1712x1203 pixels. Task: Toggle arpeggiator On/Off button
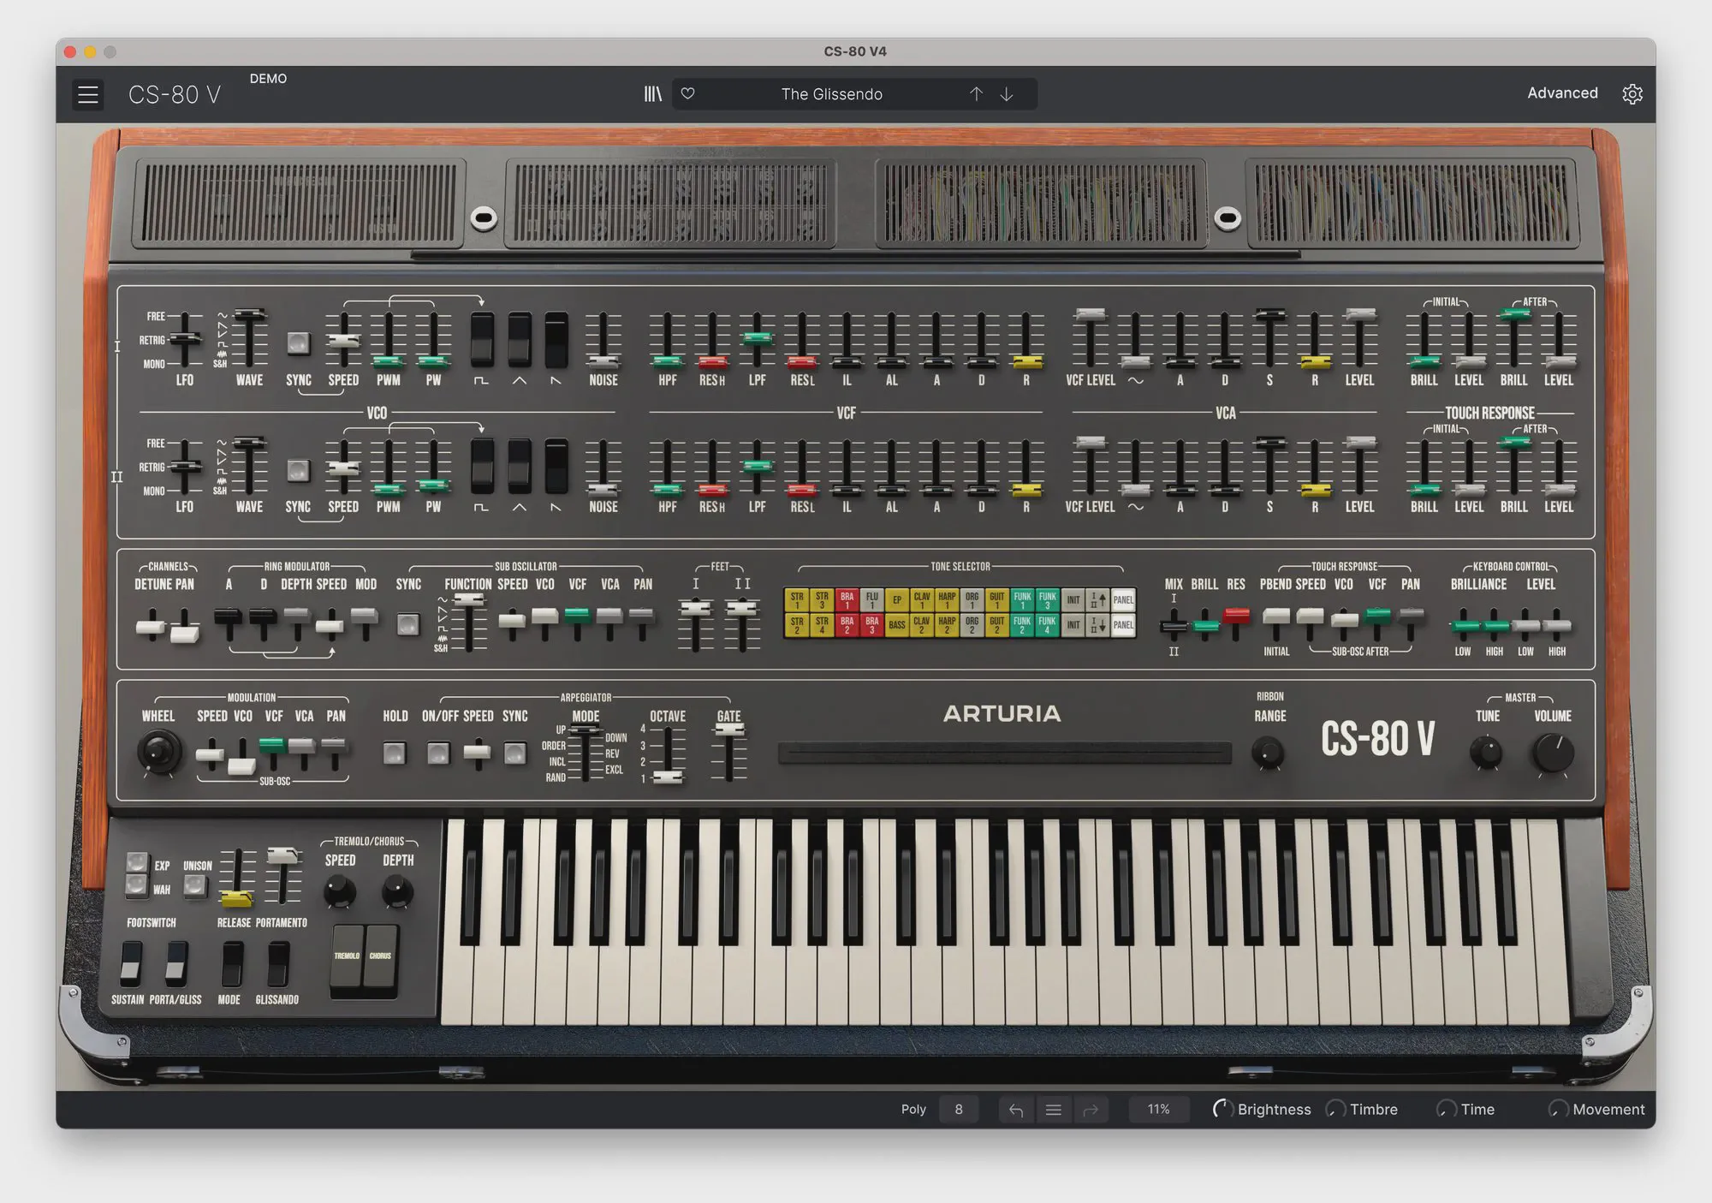[438, 753]
